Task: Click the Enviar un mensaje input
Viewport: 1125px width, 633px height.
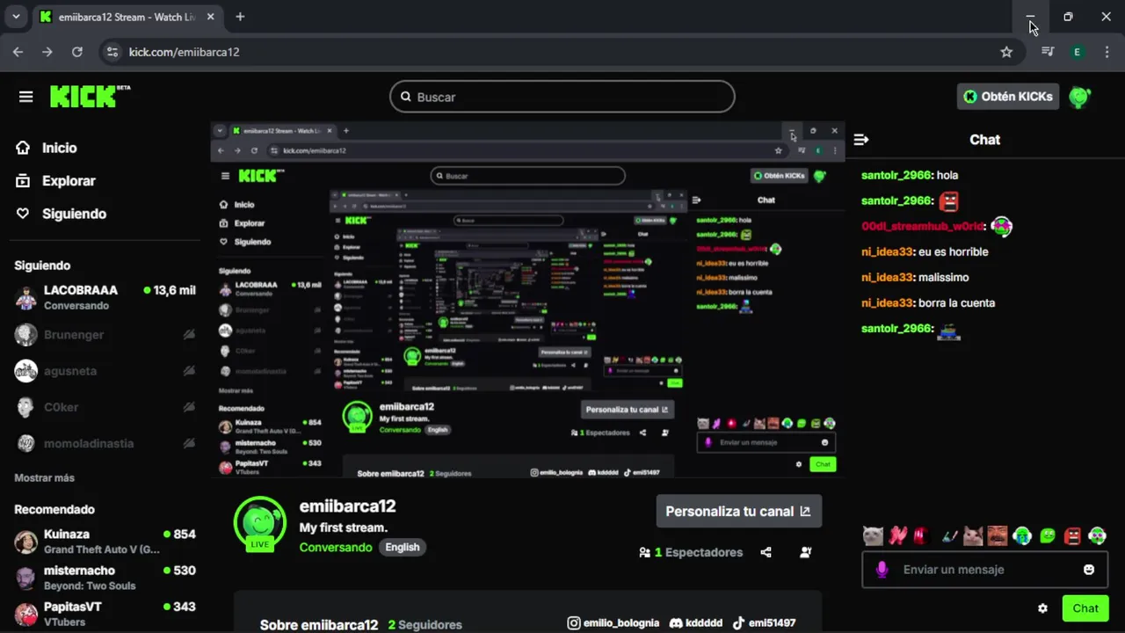Action: pyautogui.click(x=984, y=570)
